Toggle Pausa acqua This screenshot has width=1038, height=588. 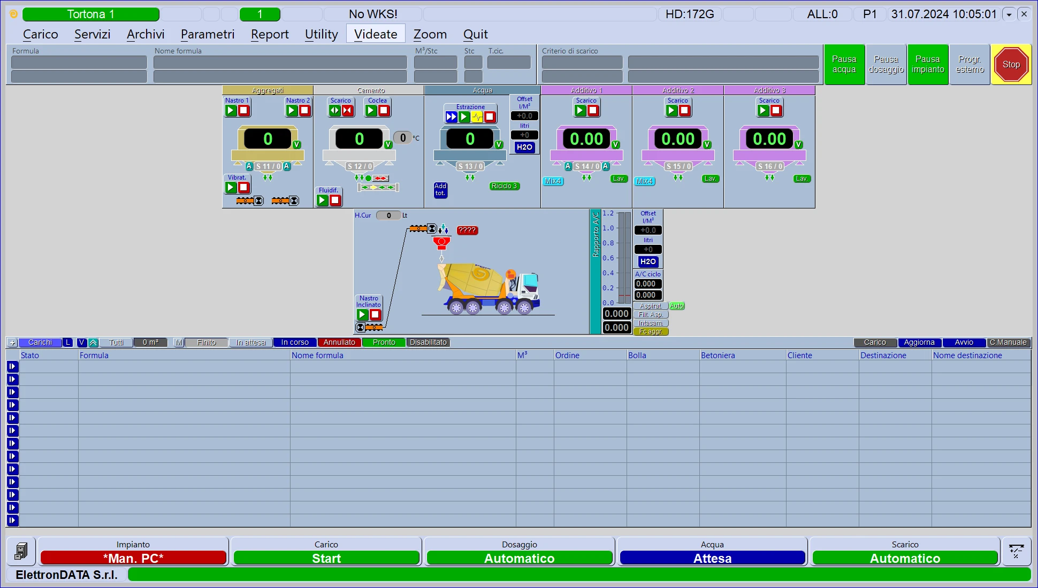click(844, 65)
